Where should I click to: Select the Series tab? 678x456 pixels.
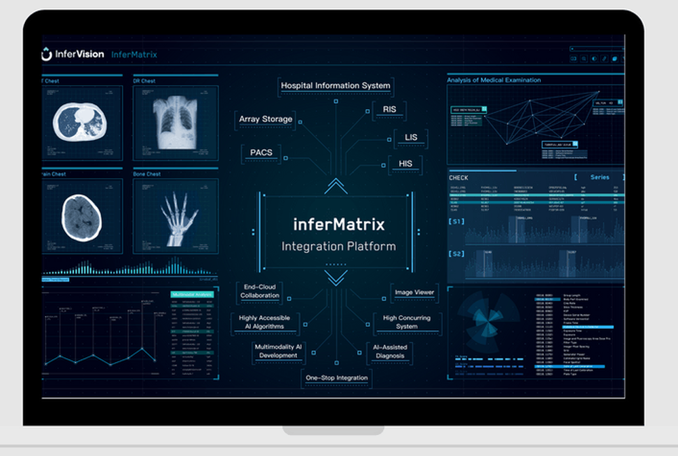600,177
